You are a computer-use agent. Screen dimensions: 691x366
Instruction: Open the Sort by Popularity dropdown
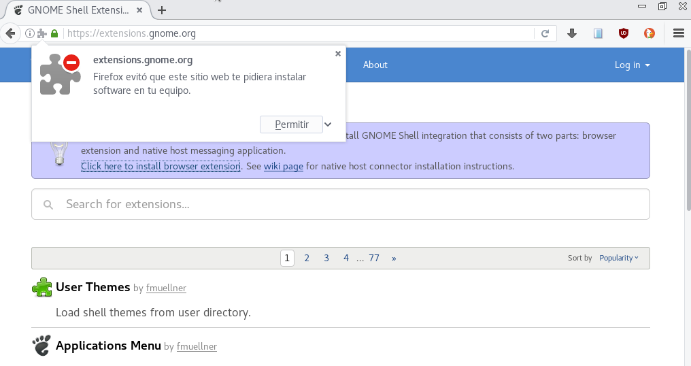click(619, 258)
